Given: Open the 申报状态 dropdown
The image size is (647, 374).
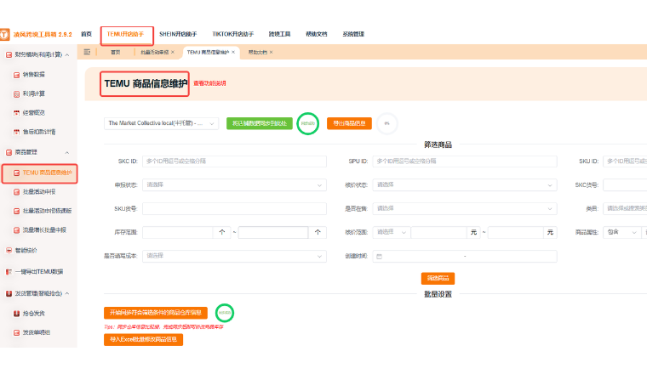Looking at the screenshot, I should pyautogui.click(x=234, y=185).
